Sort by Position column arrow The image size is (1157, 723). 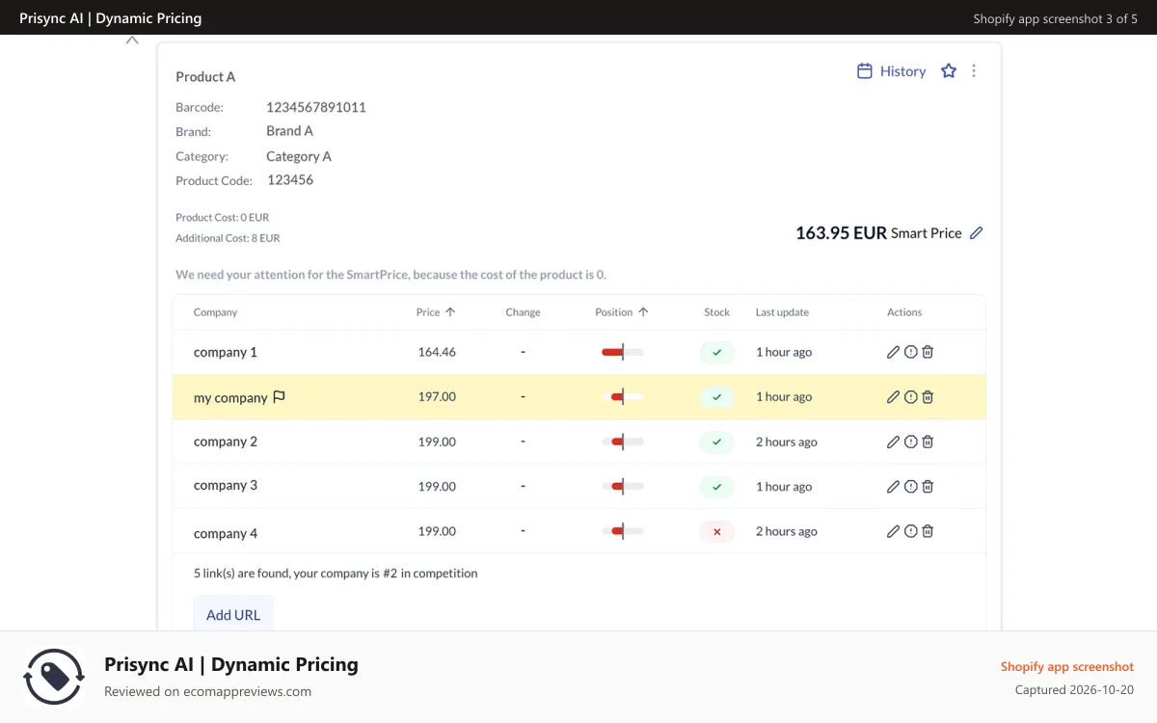pyautogui.click(x=643, y=312)
